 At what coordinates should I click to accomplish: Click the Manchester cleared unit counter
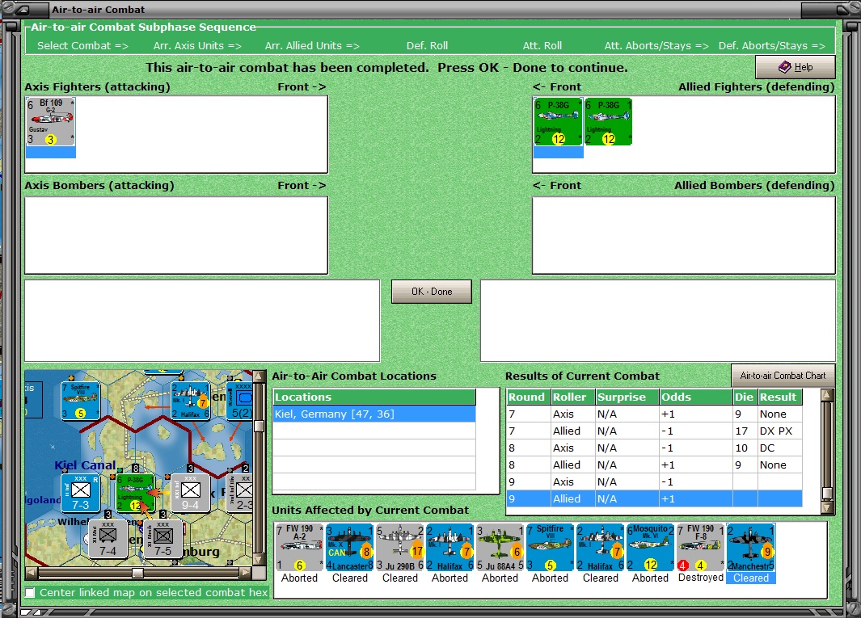point(750,548)
